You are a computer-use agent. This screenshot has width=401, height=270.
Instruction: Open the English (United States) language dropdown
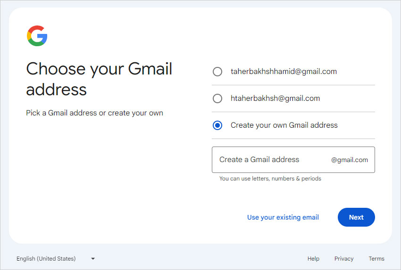point(56,259)
